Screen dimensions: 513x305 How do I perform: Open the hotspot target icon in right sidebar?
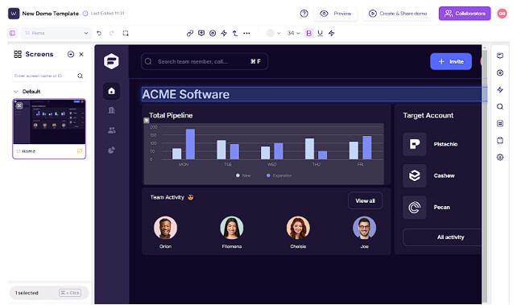click(500, 72)
